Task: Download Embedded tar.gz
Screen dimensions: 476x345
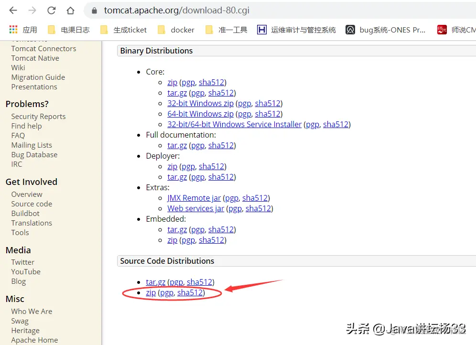Action: tap(177, 229)
